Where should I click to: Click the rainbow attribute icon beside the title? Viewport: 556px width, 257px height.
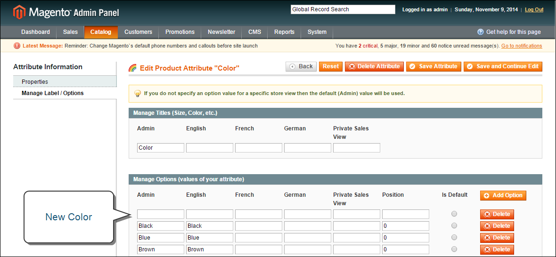click(132, 68)
